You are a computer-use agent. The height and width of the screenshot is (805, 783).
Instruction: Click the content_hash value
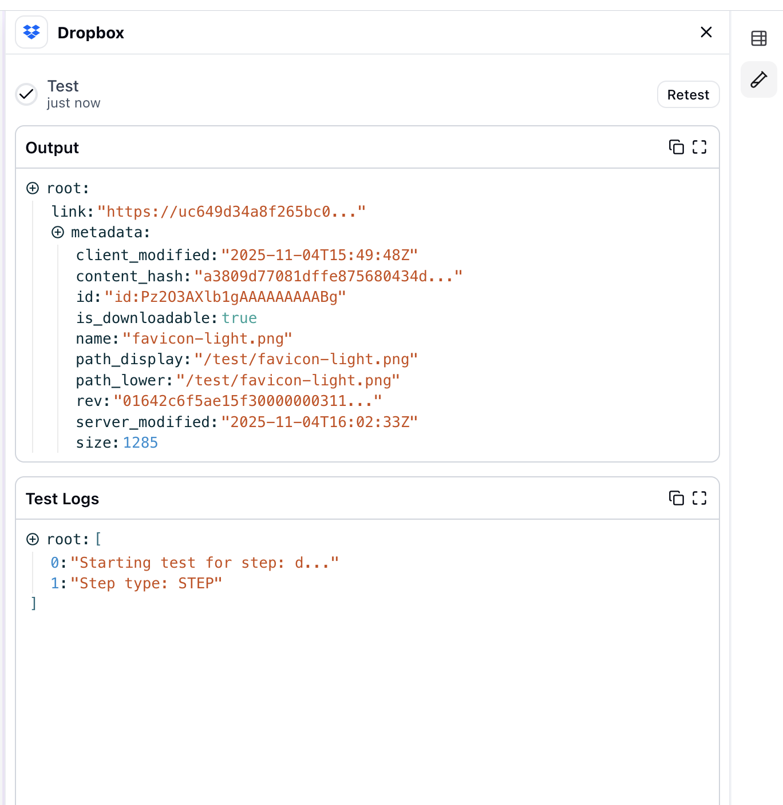[x=328, y=277]
